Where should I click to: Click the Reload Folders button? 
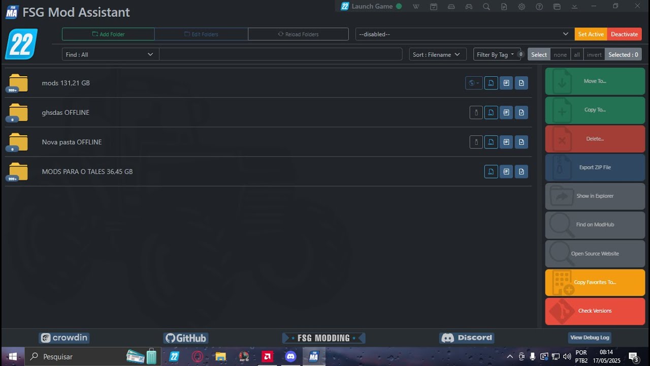(x=298, y=34)
